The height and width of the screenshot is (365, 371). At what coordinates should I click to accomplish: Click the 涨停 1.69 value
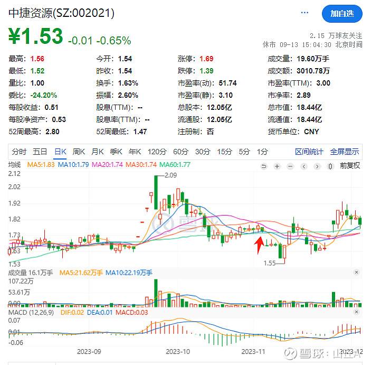206,59
